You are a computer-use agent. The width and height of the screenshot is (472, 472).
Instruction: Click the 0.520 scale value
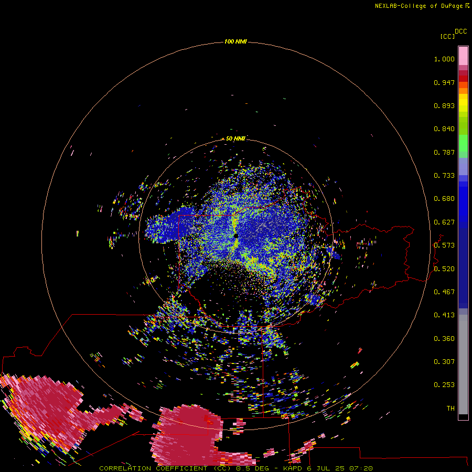(x=444, y=269)
